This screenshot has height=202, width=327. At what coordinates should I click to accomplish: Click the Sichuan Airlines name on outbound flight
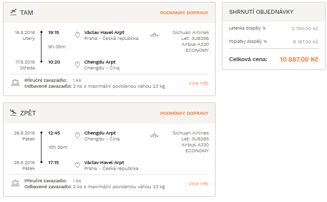pos(190,33)
